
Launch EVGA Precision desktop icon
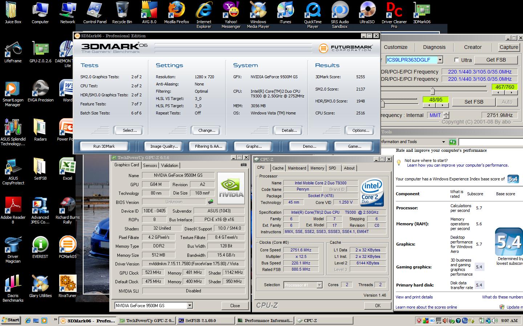40,91
